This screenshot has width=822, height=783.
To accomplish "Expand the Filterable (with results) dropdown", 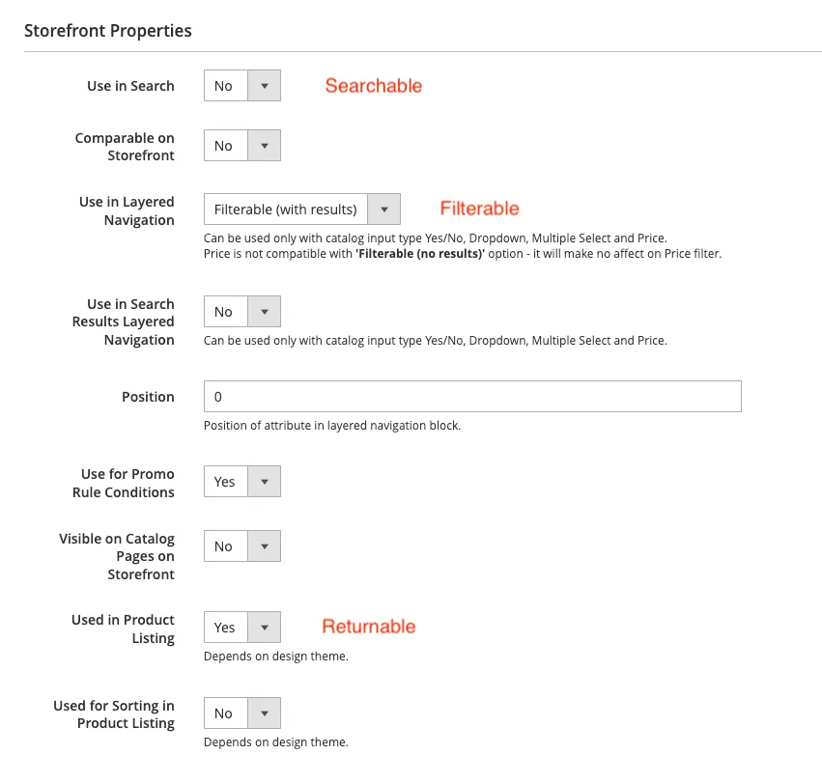I will tap(302, 210).
